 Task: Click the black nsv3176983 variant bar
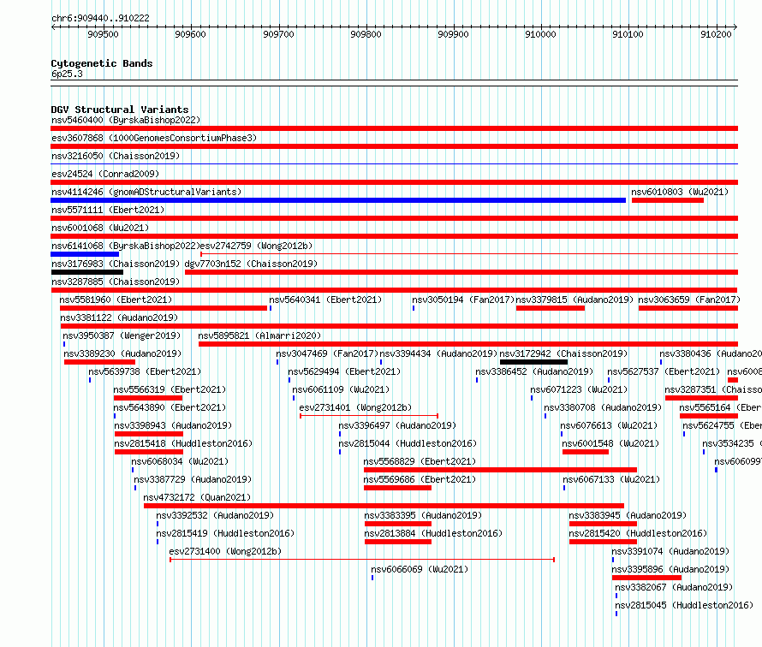pyautogui.click(x=87, y=272)
